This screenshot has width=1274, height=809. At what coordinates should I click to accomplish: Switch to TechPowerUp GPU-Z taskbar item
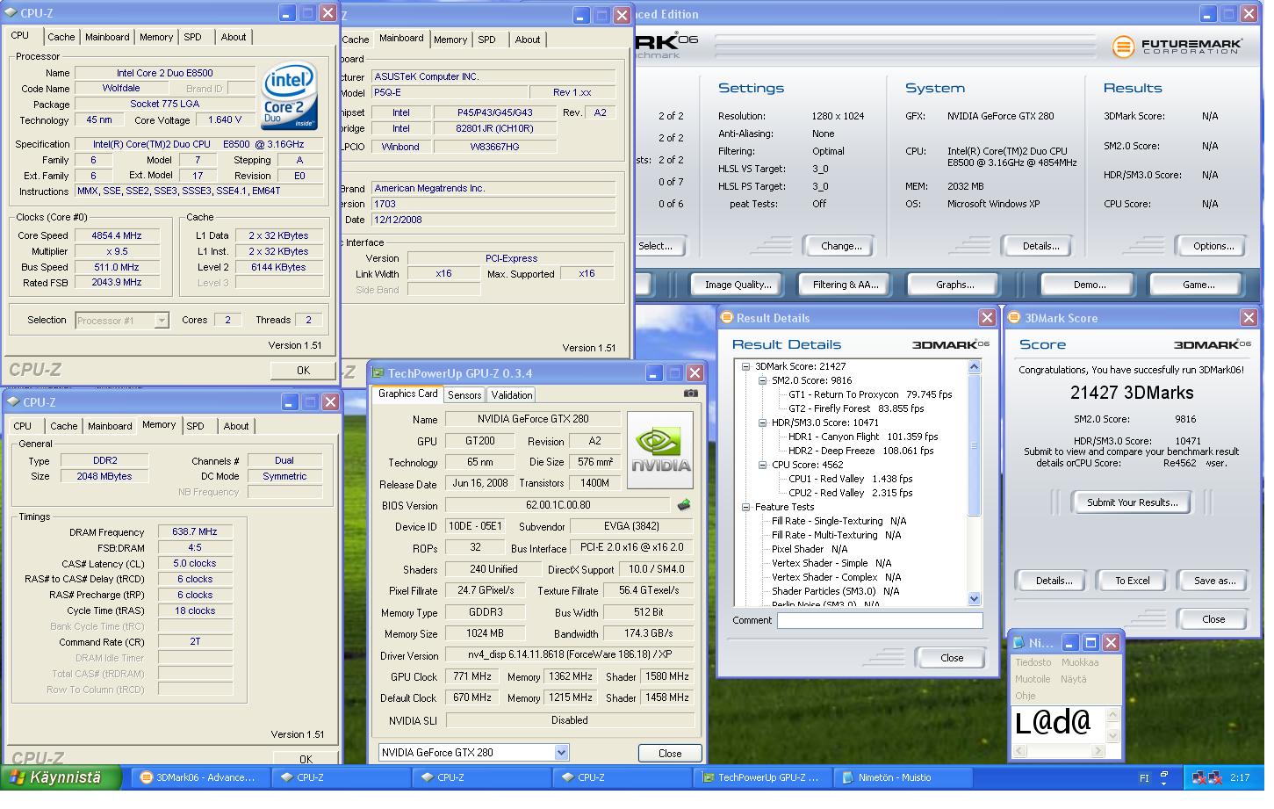pos(761,777)
